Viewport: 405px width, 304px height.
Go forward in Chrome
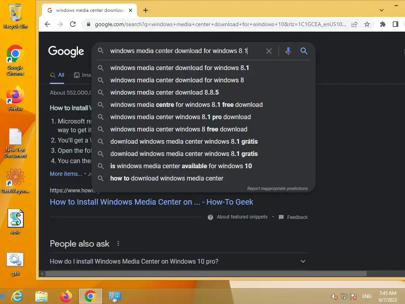60,24
